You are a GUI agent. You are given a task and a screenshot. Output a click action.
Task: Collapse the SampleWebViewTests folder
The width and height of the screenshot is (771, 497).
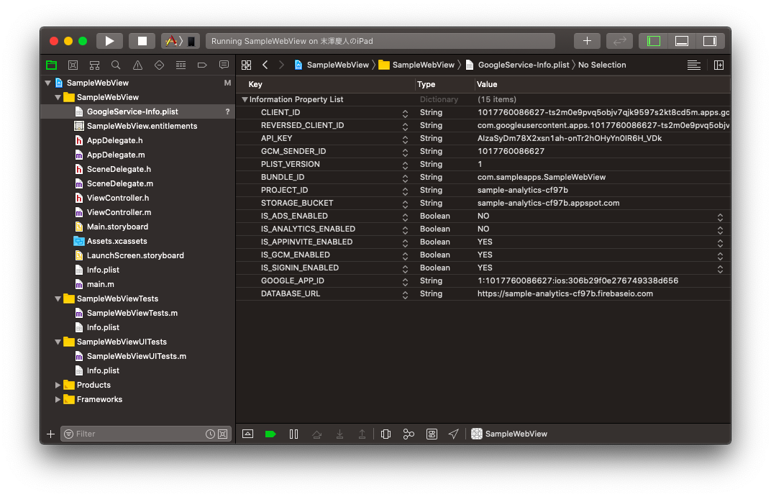pos(58,299)
